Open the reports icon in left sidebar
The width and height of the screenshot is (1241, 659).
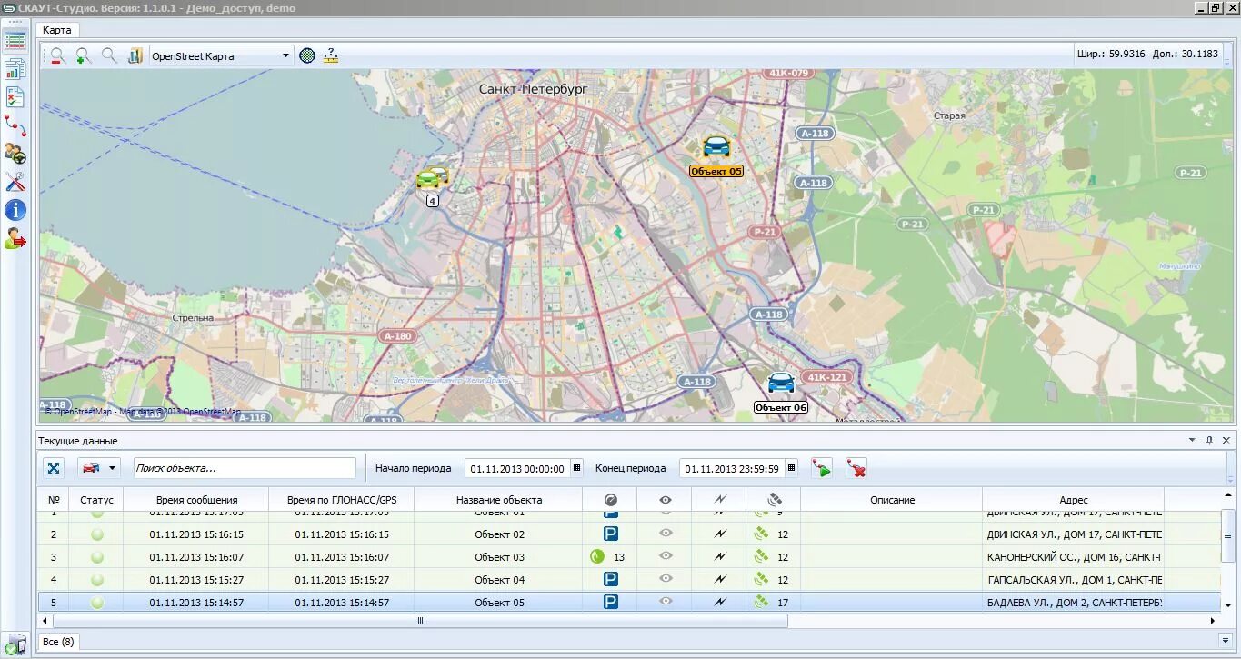click(x=15, y=69)
